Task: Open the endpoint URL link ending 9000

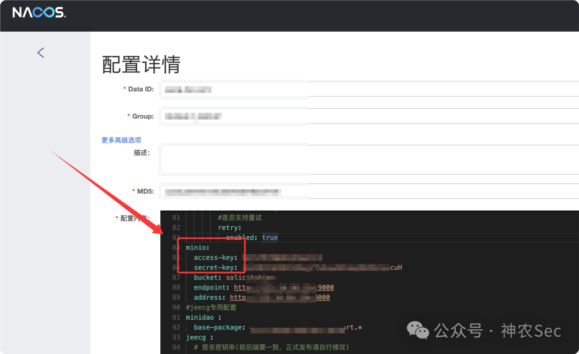Action: coord(284,287)
